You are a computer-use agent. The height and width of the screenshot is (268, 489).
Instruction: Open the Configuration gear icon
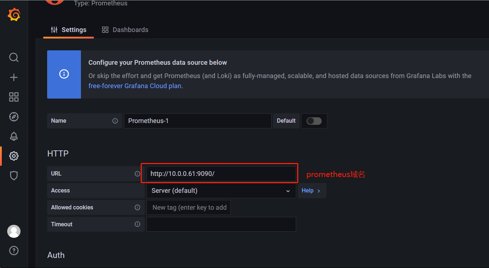point(14,156)
